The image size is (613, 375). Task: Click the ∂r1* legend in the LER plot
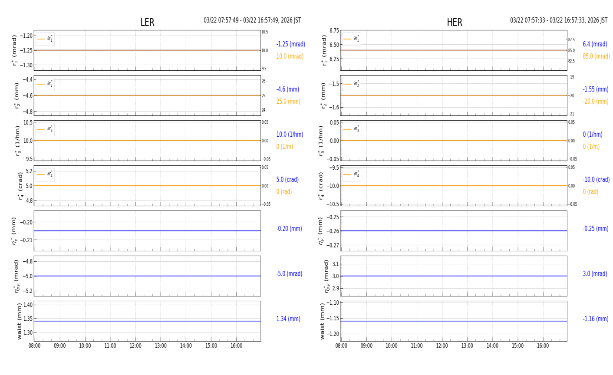coord(45,39)
